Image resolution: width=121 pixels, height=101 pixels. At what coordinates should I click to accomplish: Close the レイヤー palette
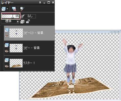[53, 3]
